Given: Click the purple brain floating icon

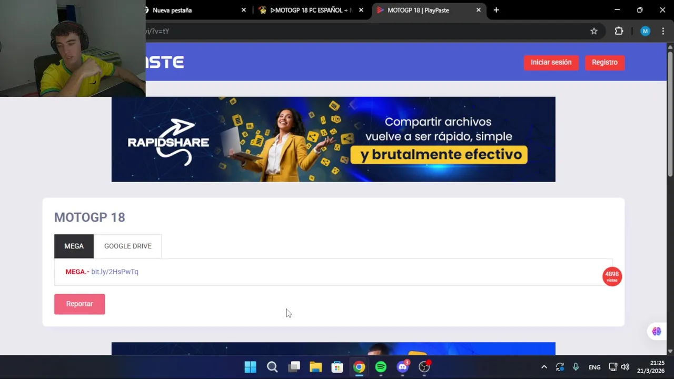Looking at the screenshot, I should 657,331.
